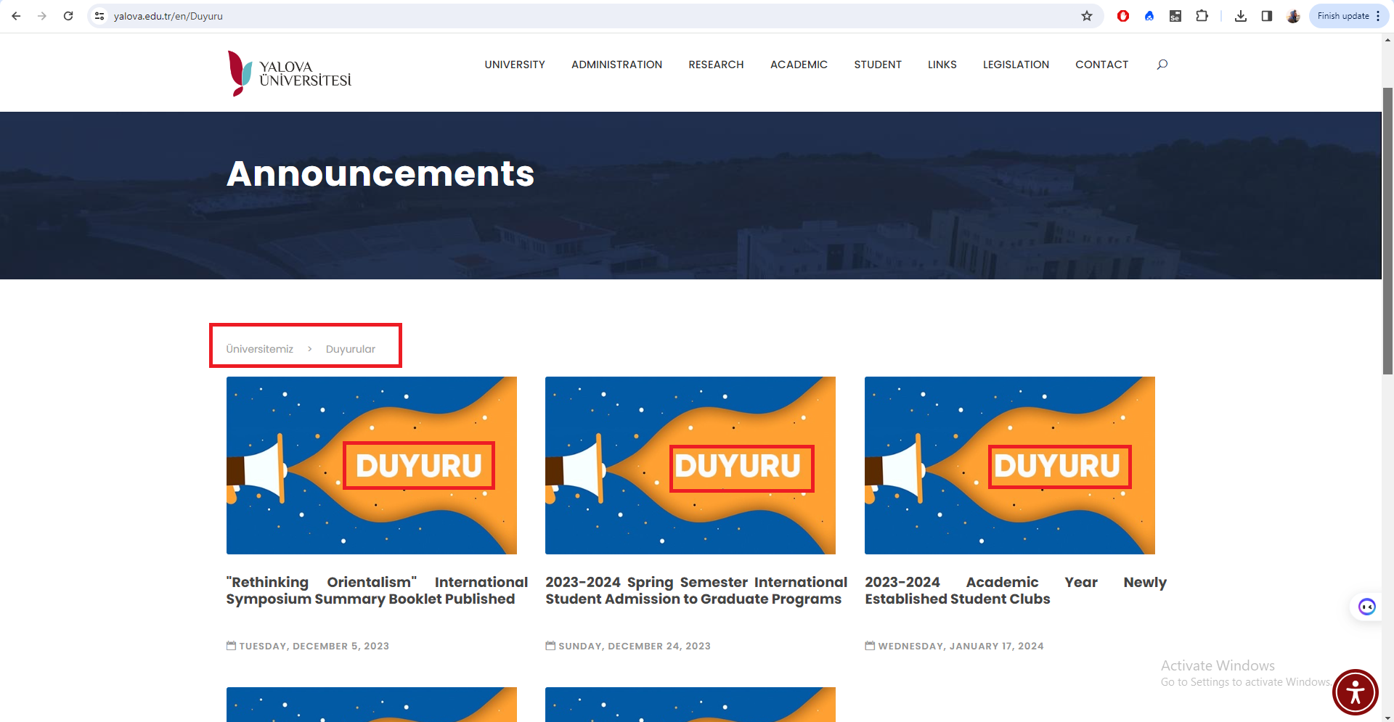Open the blue flame extension icon
The width and height of the screenshot is (1394, 722).
tap(1149, 16)
